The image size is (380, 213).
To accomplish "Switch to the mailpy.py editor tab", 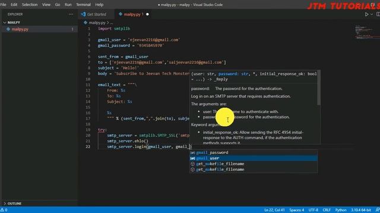I will 132,14.
